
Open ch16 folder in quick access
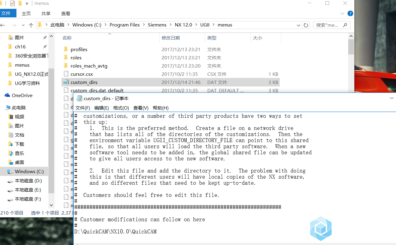tap(20, 47)
